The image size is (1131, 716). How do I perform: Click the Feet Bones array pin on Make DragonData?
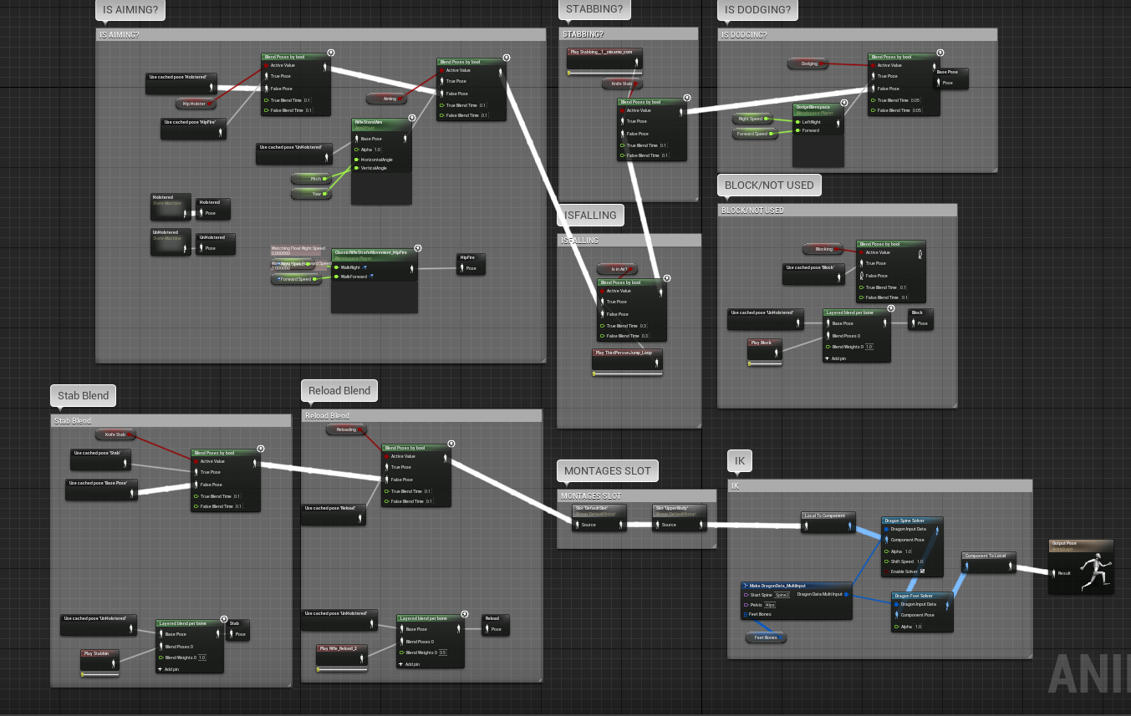coord(746,615)
